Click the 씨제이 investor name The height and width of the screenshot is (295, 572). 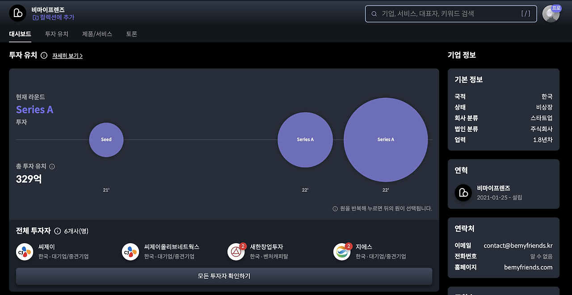[46, 247]
